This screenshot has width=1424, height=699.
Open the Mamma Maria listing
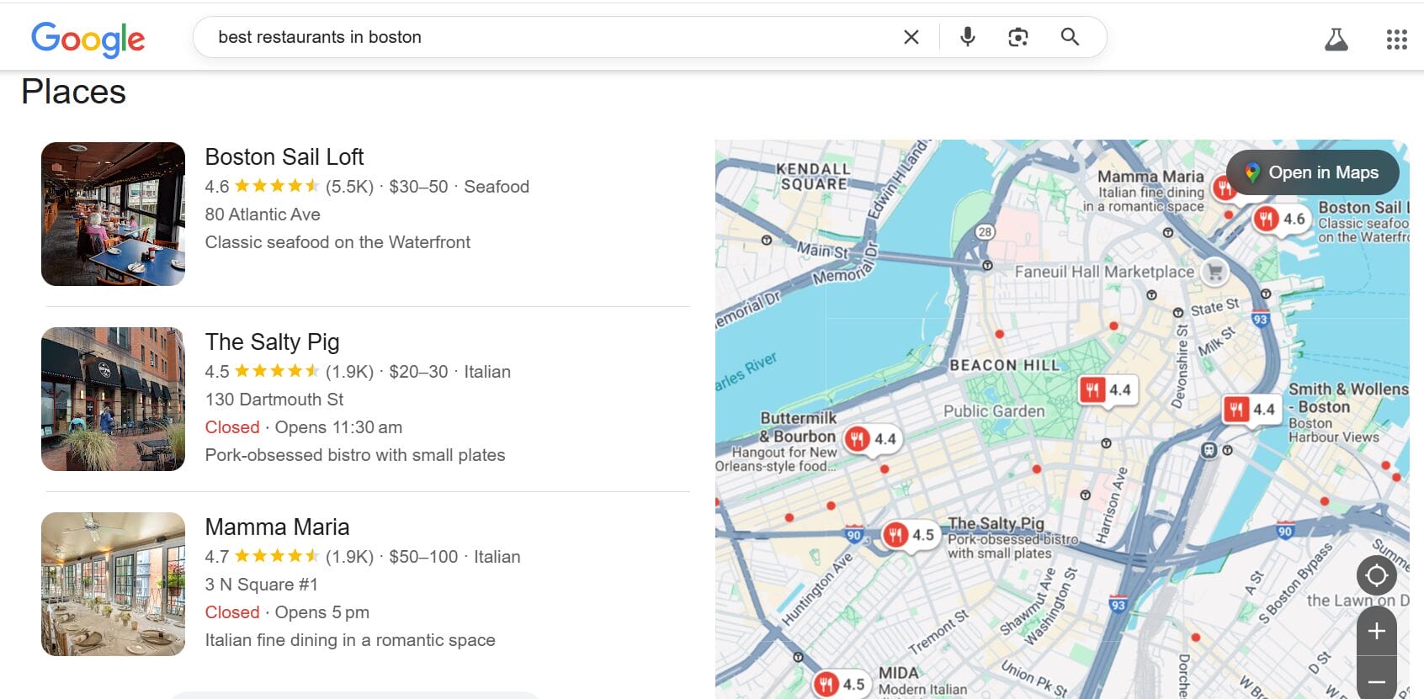[x=277, y=527]
